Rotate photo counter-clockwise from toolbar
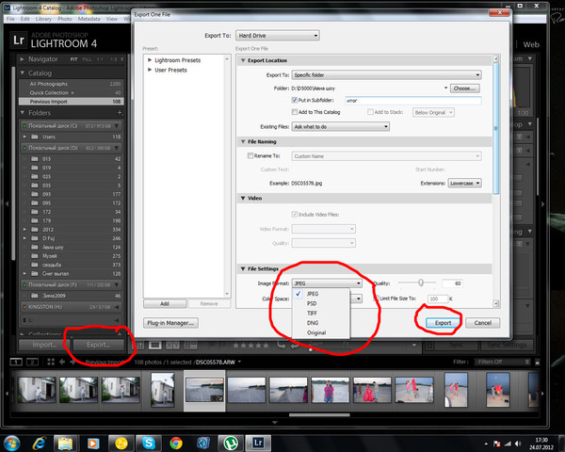The height and width of the screenshot is (452, 565). click(281, 346)
